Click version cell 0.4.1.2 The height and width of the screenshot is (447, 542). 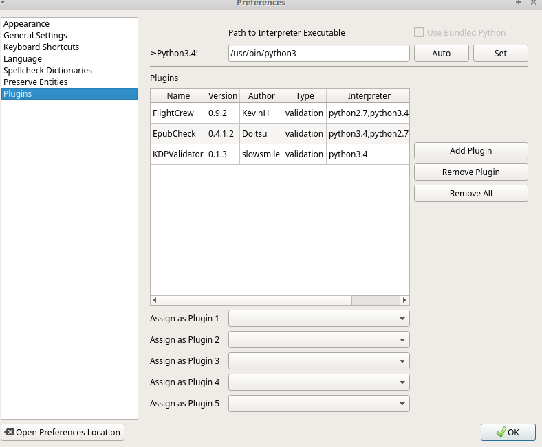[223, 134]
